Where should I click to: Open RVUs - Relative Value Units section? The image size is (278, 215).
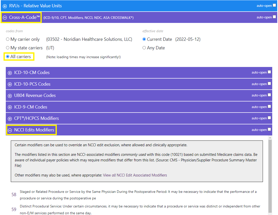pos(139,6)
